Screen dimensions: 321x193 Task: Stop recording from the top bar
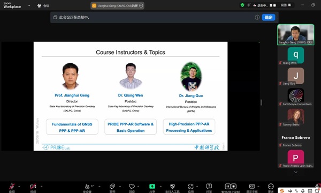(x=274, y=5)
